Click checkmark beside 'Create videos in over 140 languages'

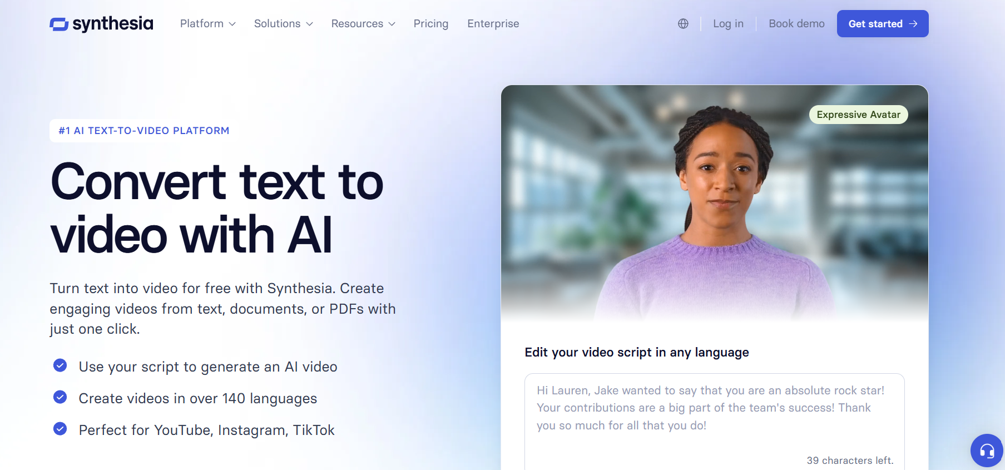(60, 397)
